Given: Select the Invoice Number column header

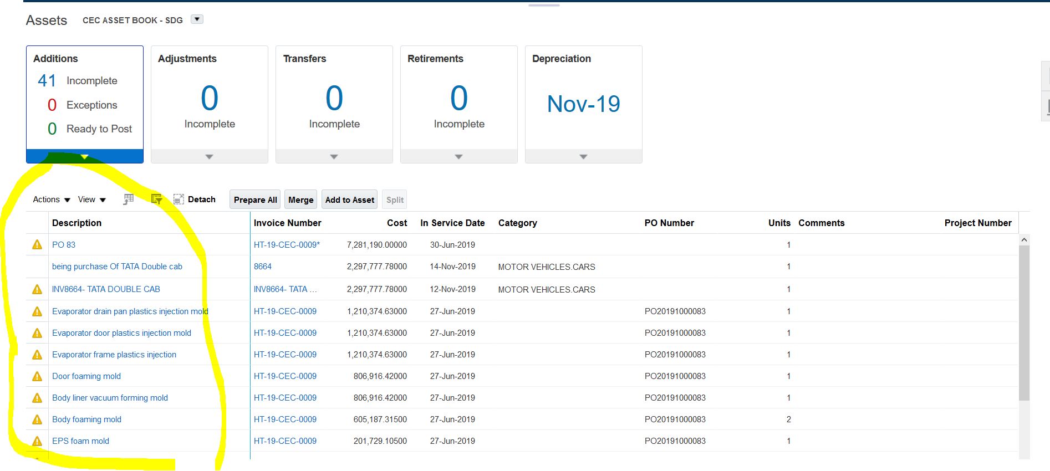Looking at the screenshot, I should (x=288, y=223).
